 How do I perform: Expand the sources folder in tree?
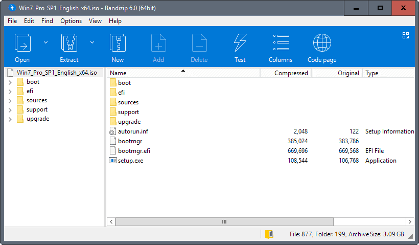(10, 101)
